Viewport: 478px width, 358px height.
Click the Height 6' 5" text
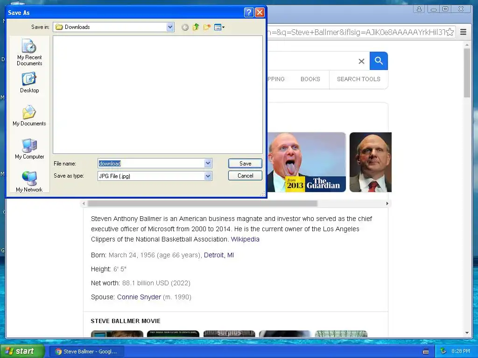(108, 269)
